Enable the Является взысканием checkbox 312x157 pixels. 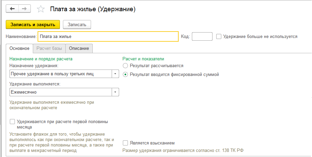125,143
